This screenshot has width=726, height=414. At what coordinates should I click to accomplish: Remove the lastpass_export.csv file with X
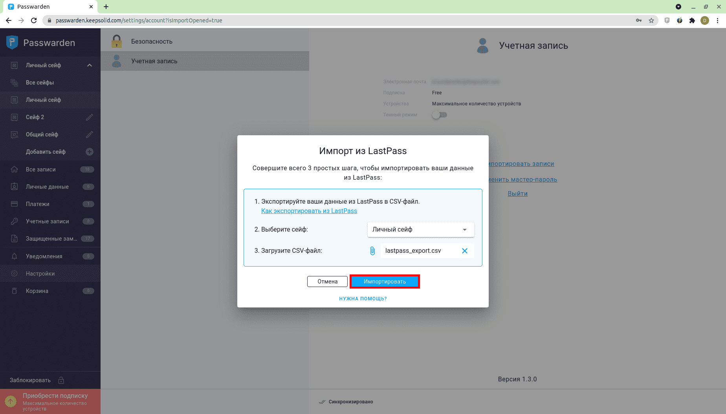point(464,251)
